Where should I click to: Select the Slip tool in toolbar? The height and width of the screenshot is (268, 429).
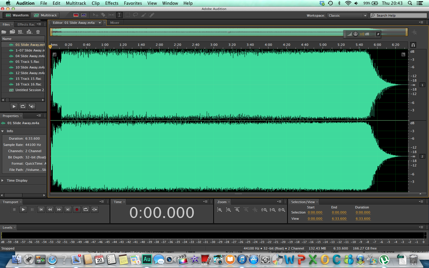click(111, 15)
